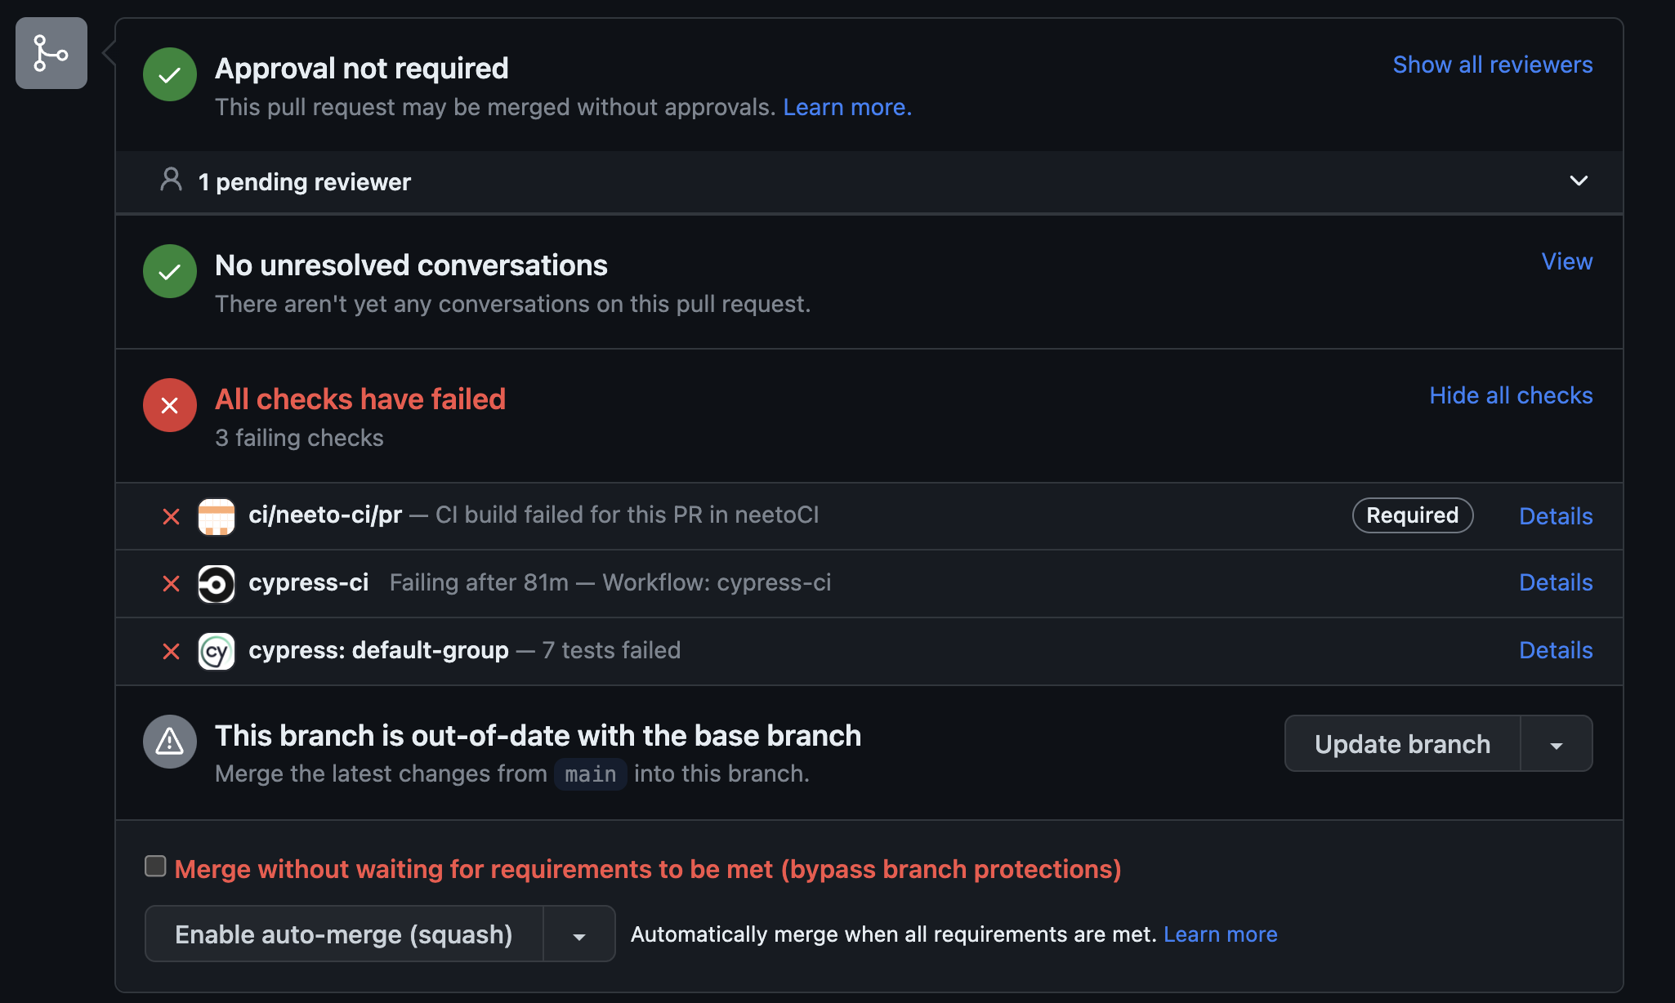
Task: Click the warning triangle beside out-of-date branch message
Action: [x=169, y=742]
